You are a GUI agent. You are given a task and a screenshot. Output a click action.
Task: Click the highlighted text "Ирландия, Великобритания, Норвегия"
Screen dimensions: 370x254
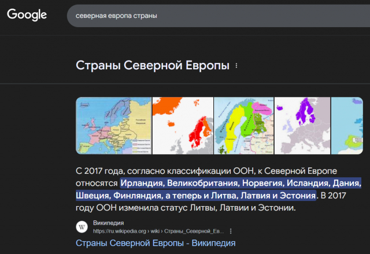click(x=202, y=183)
